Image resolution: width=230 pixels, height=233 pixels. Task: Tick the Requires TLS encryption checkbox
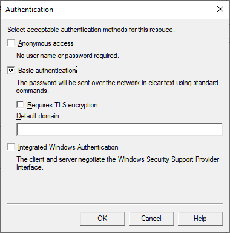pos(20,104)
